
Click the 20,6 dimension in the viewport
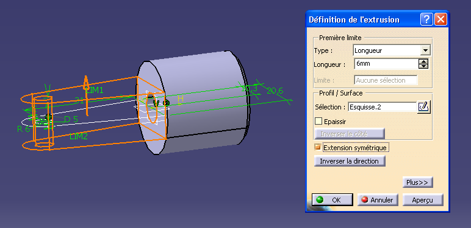click(x=275, y=91)
